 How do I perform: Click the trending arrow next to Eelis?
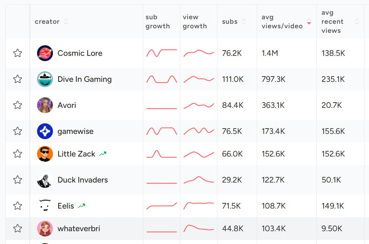click(82, 206)
